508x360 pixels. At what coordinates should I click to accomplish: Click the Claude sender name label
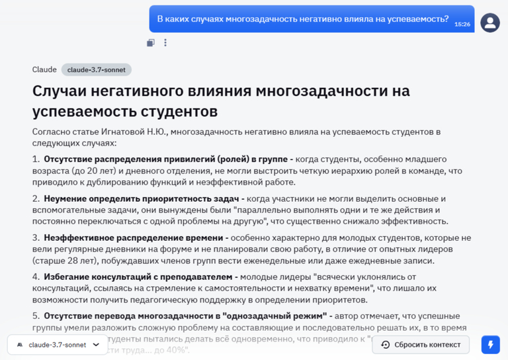point(44,69)
